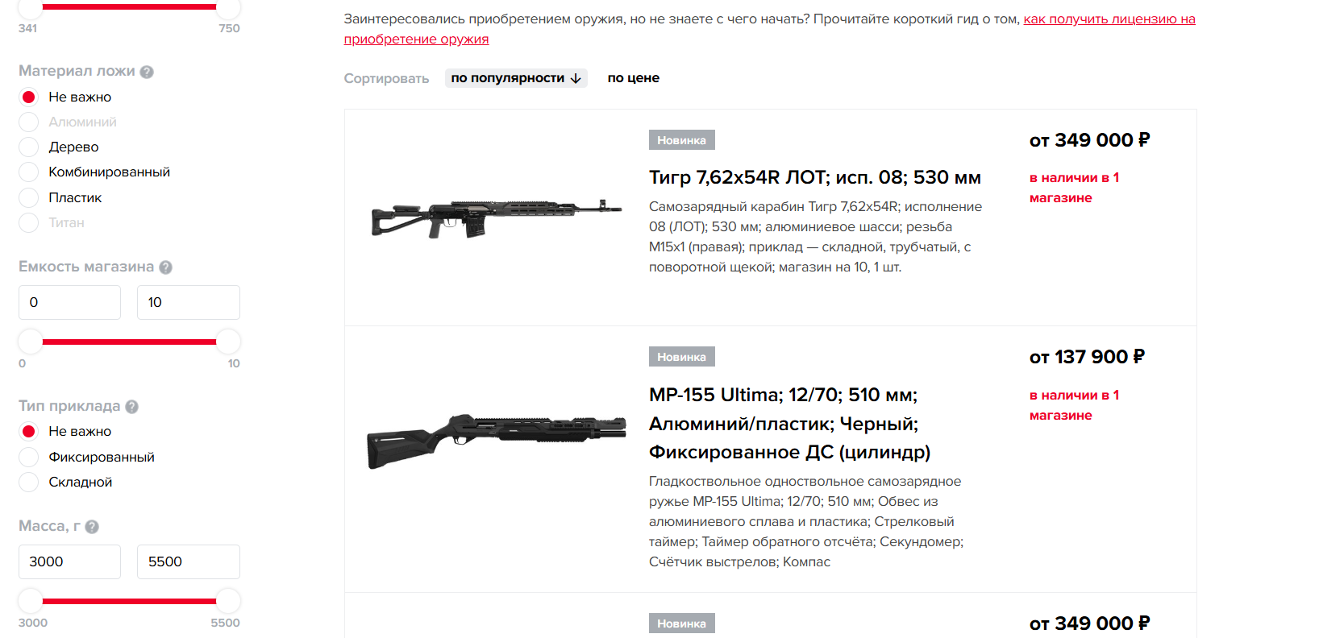The image size is (1344, 638).
Task: Click the magazine capacity minimum slider handle
Action: (31, 342)
